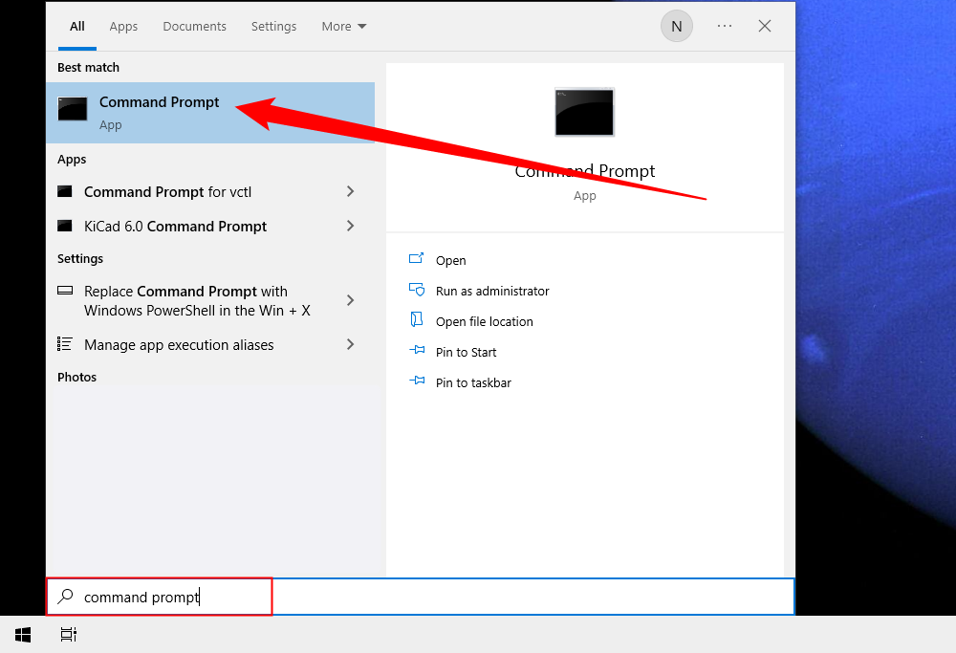Open Task View from the taskbar
956x653 pixels.
click(x=67, y=634)
